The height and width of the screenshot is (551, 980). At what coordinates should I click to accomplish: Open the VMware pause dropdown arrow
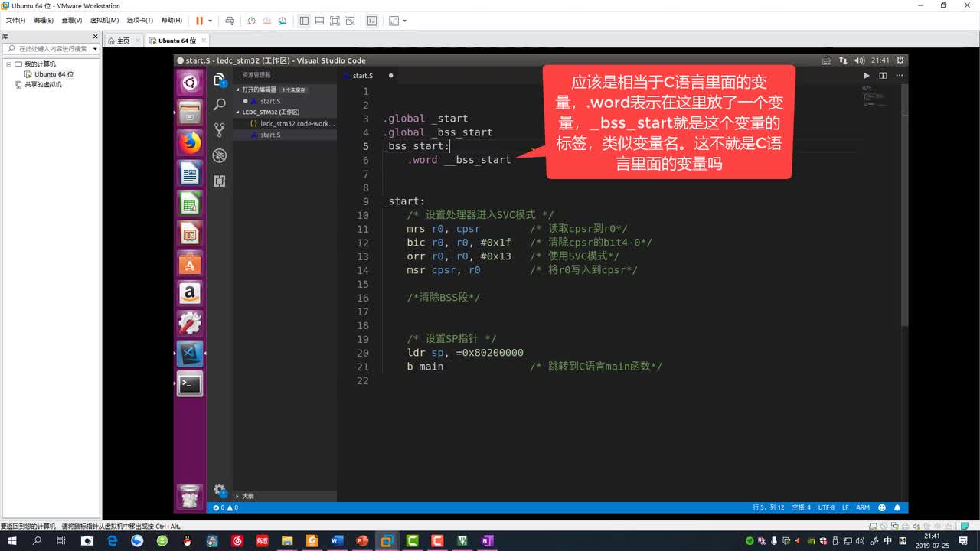coord(210,21)
